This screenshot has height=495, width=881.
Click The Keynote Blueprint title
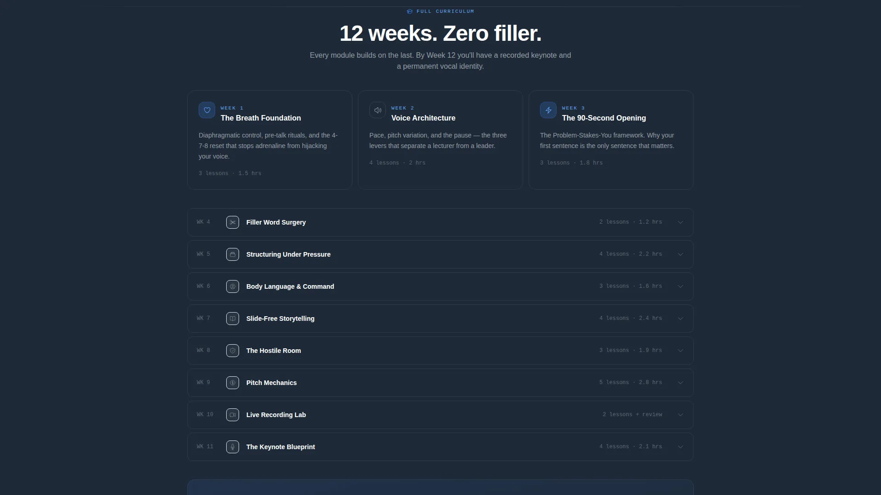[280, 447]
